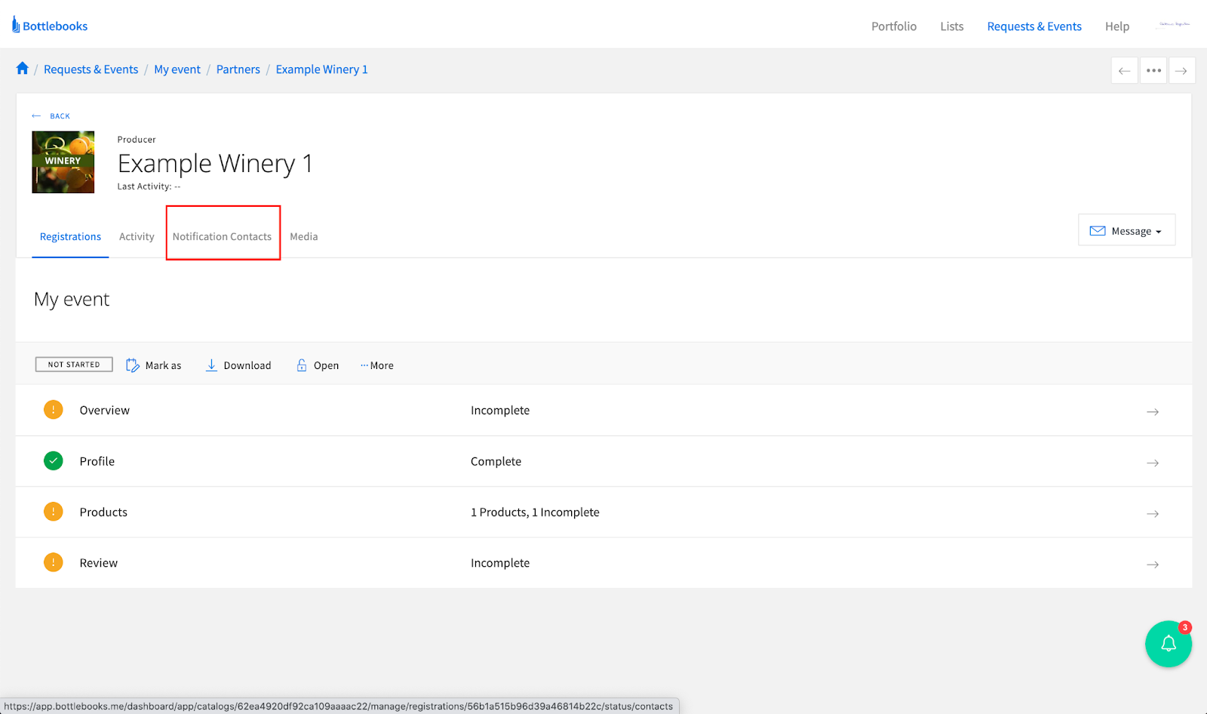Click the 'My event' section heading

[x=72, y=300]
